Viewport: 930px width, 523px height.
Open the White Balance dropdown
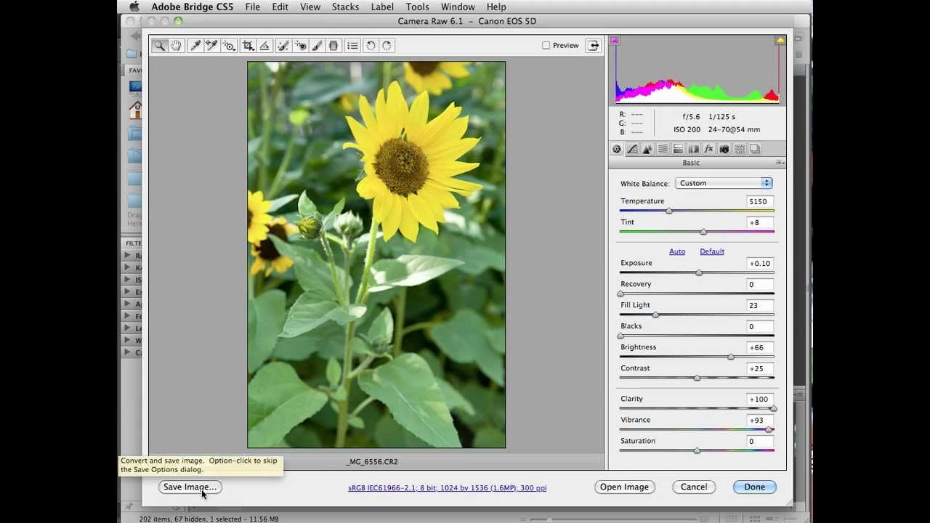click(x=724, y=183)
